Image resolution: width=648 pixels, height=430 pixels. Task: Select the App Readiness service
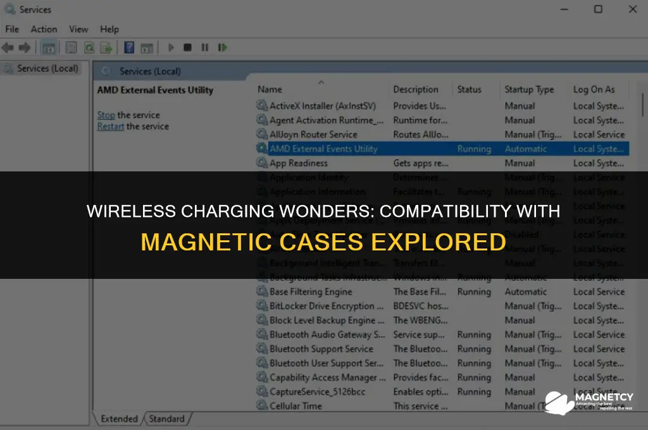click(x=442, y=163)
